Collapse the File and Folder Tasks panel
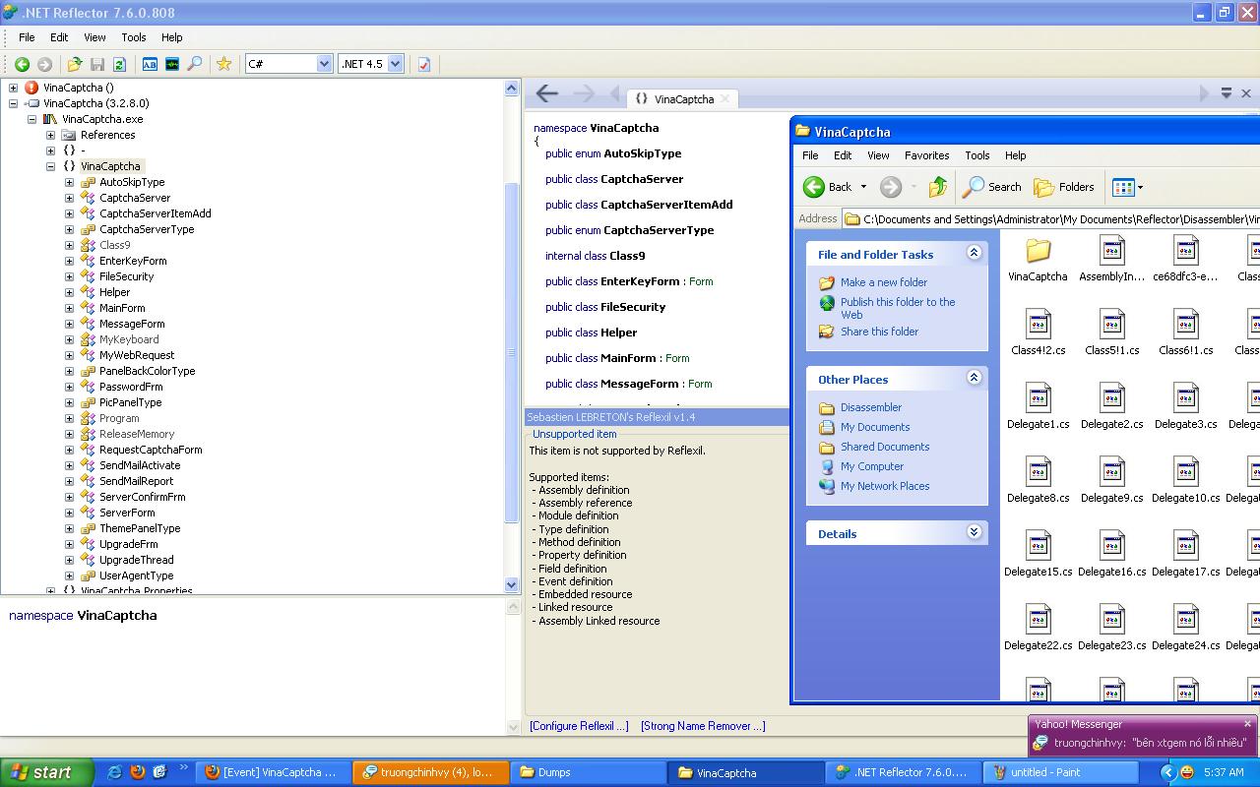The height and width of the screenshot is (787, 1260). (x=974, y=253)
